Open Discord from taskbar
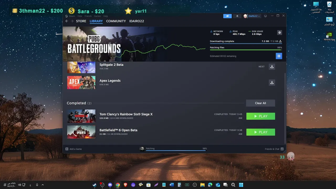 [110, 185]
